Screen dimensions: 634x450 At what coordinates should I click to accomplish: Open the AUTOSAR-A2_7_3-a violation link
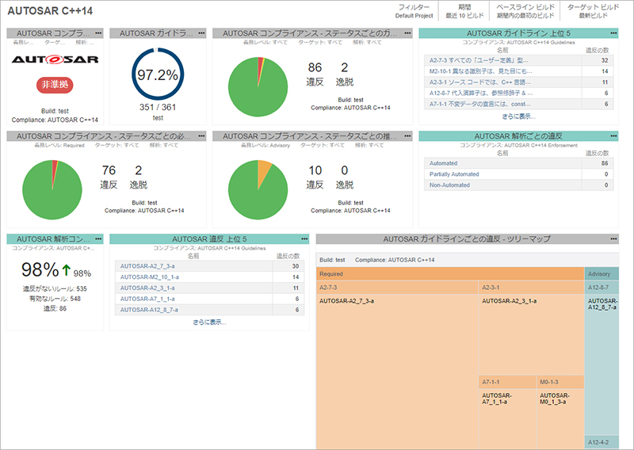pyautogui.click(x=147, y=266)
